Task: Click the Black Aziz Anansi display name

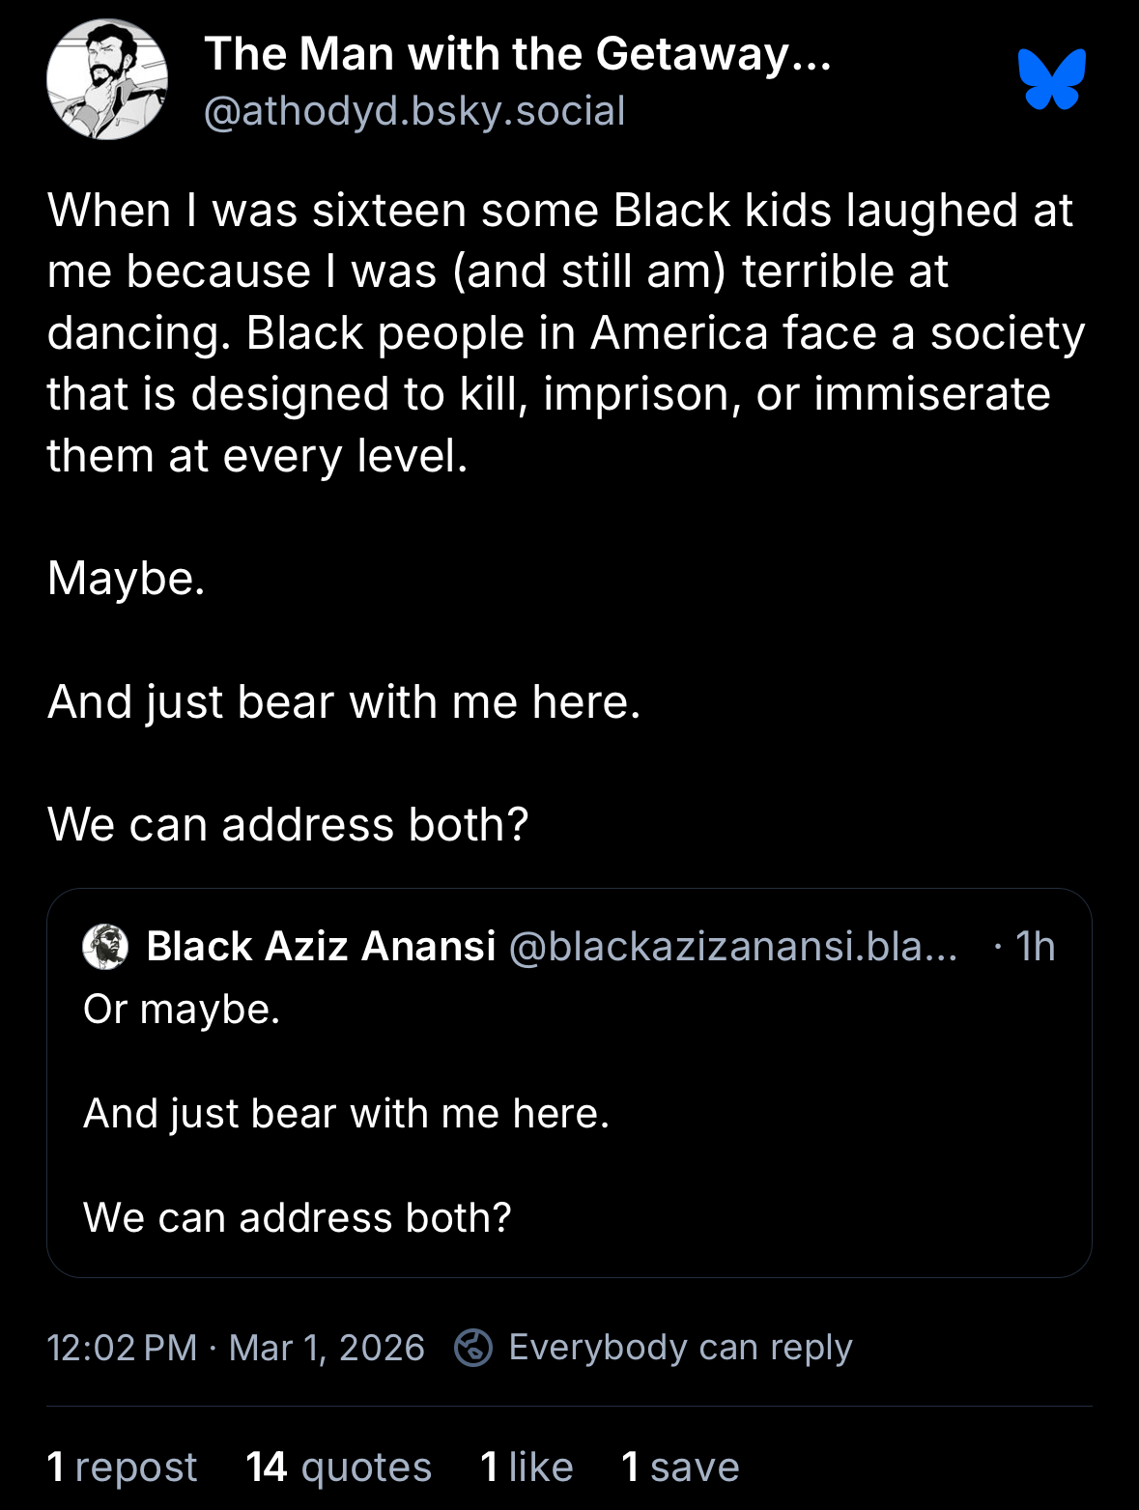Action: tap(321, 947)
